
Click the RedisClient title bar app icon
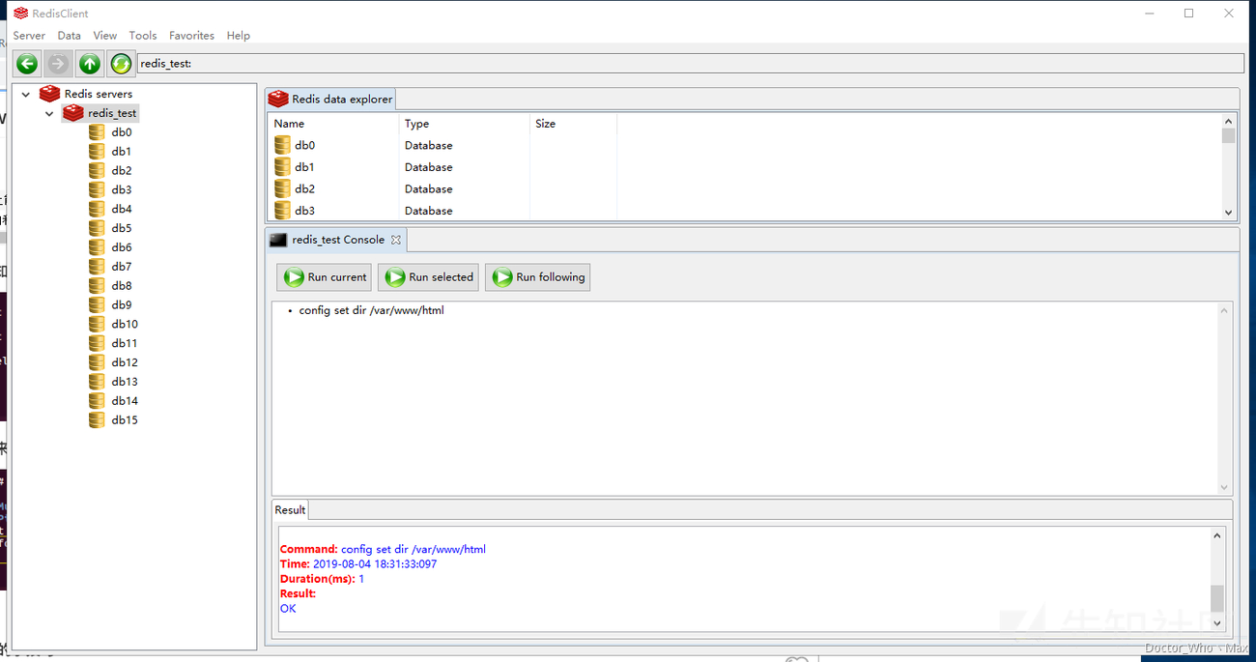[20, 14]
